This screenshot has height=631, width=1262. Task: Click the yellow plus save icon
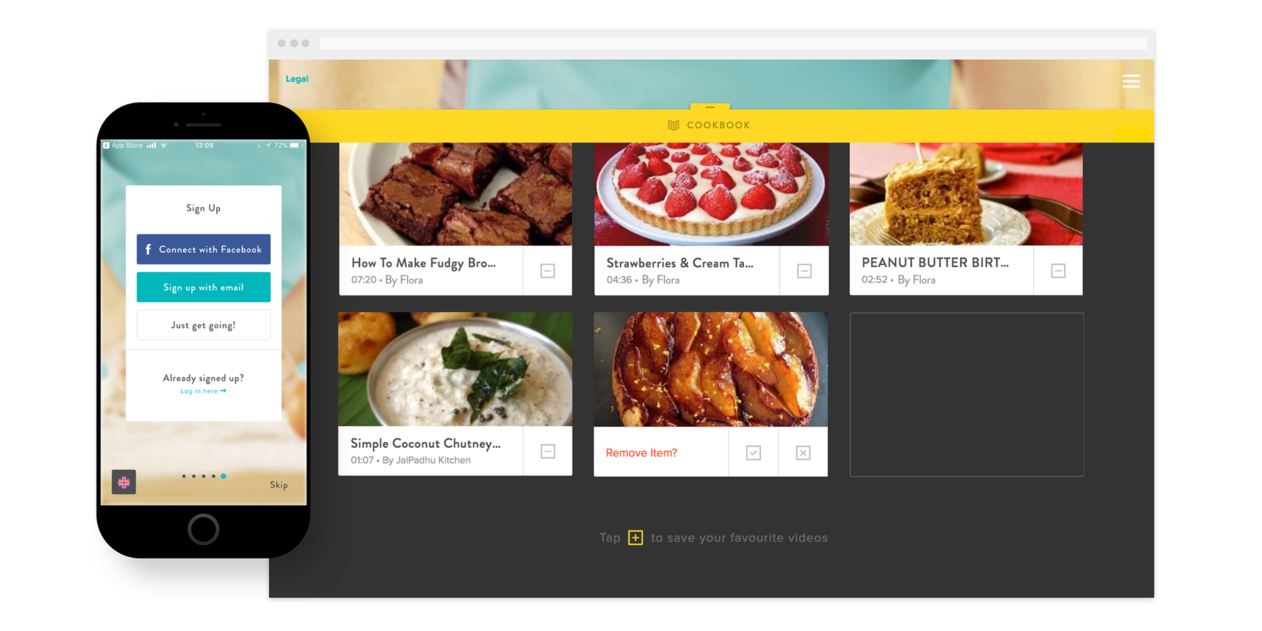(x=636, y=538)
